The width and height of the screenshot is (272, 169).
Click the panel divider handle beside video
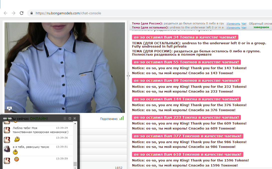[x=128, y=75]
